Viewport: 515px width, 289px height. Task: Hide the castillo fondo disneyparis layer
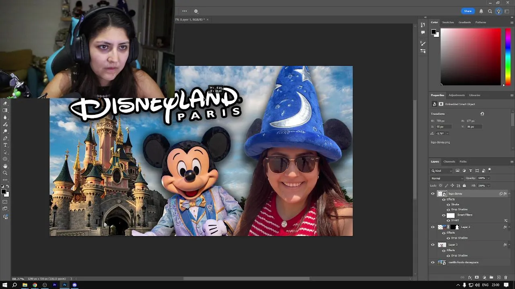point(433,263)
